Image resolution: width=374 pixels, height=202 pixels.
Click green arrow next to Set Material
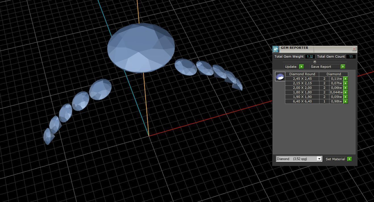350,159
